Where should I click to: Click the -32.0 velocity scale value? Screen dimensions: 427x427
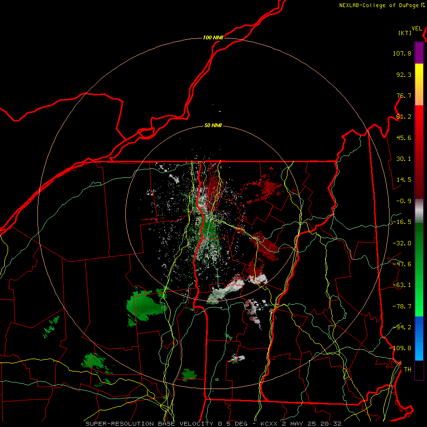(x=402, y=243)
